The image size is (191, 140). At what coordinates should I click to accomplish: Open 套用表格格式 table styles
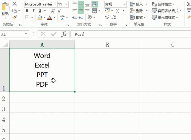tap(167, 11)
